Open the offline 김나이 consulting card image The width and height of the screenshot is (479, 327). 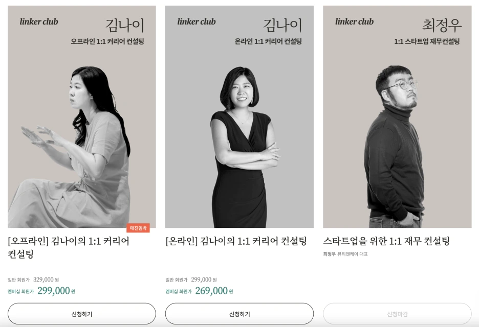81,116
